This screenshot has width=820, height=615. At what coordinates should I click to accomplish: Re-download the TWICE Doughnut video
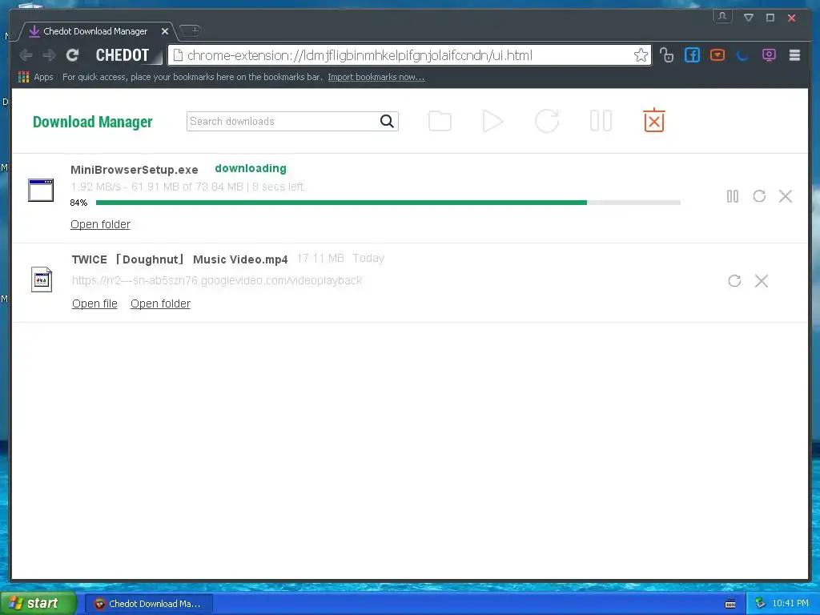coord(735,281)
